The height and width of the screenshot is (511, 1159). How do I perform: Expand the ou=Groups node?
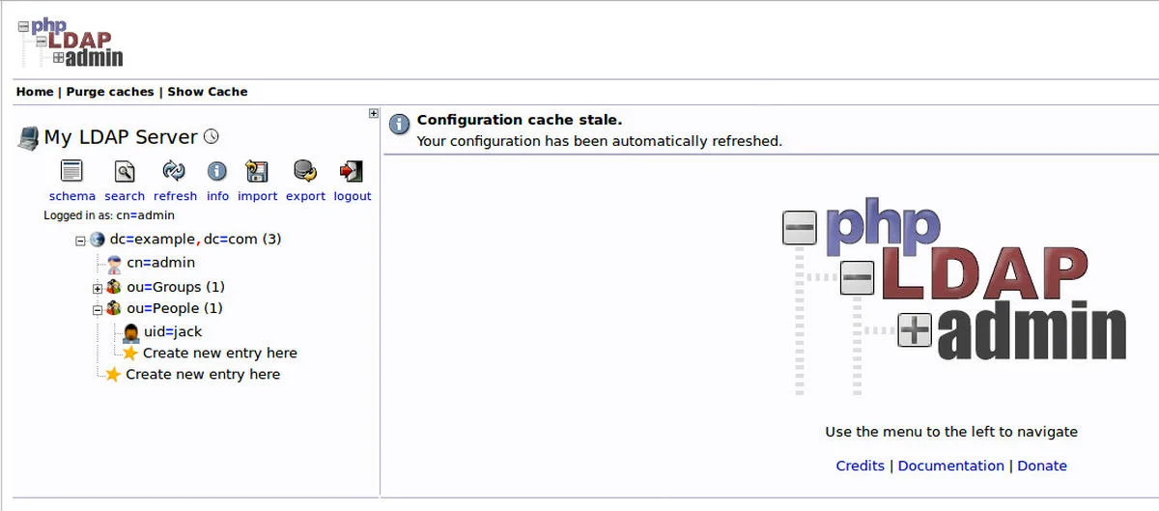coord(98,288)
